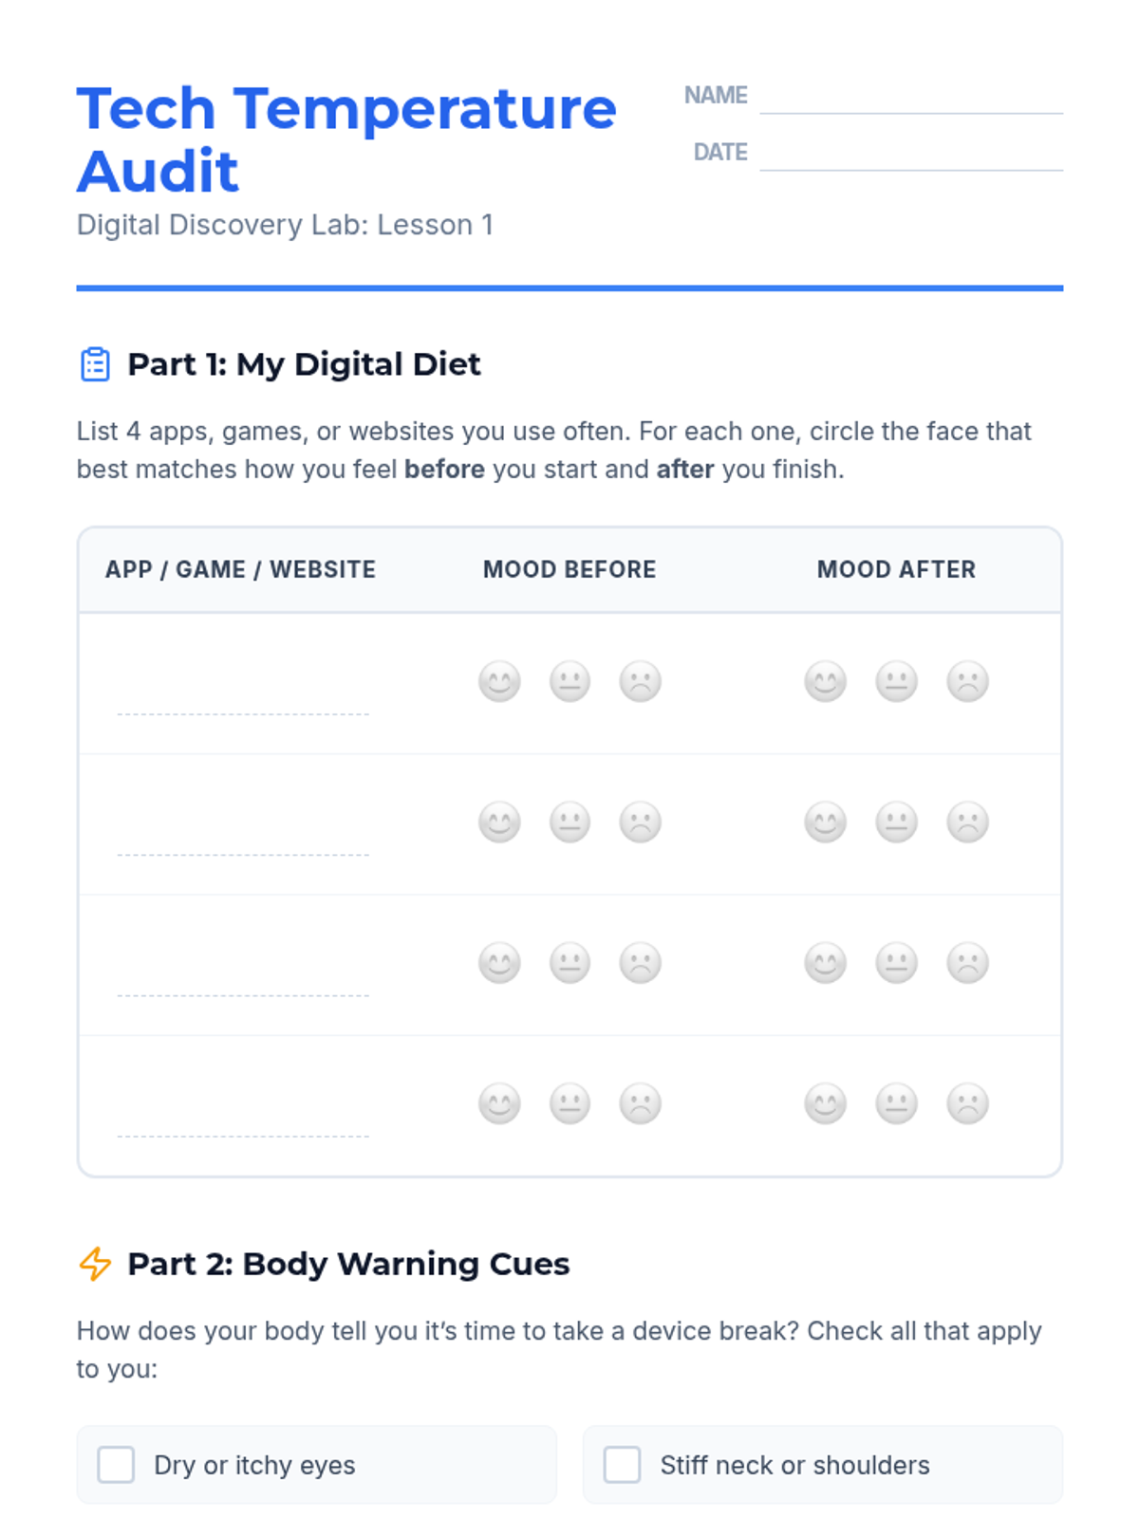The image size is (1139, 1518).
Task: Select the neutral face under Mood After, row three
Action: (896, 962)
